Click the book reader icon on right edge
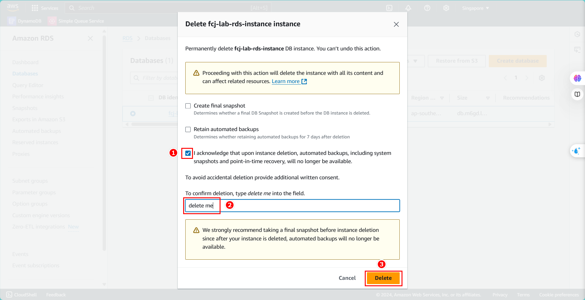 577,94
